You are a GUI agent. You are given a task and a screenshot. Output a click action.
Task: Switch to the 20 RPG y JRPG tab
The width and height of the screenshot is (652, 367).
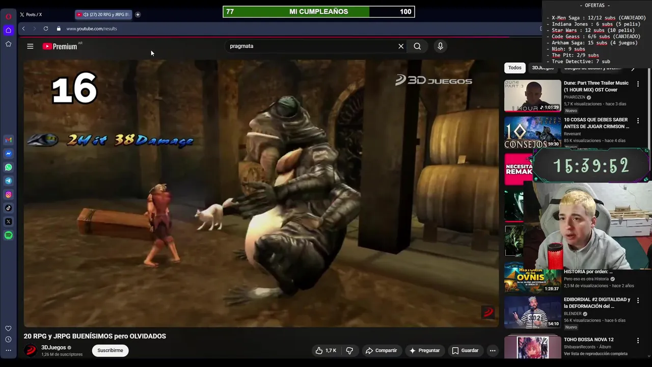coord(103,15)
